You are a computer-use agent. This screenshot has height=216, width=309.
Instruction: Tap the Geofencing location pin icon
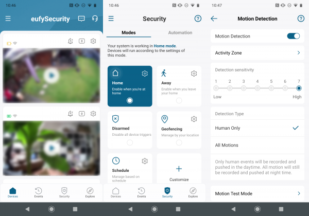(165, 119)
